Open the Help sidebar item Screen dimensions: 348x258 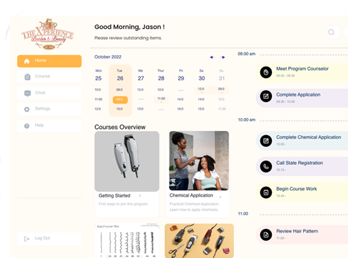(x=49, y=126)
